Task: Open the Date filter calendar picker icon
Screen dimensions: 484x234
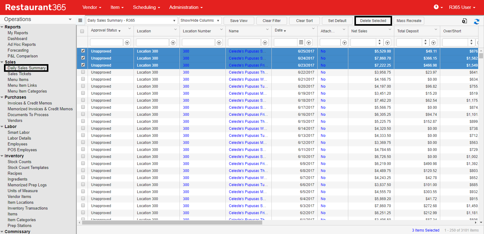Action: (x=301, y=42)
